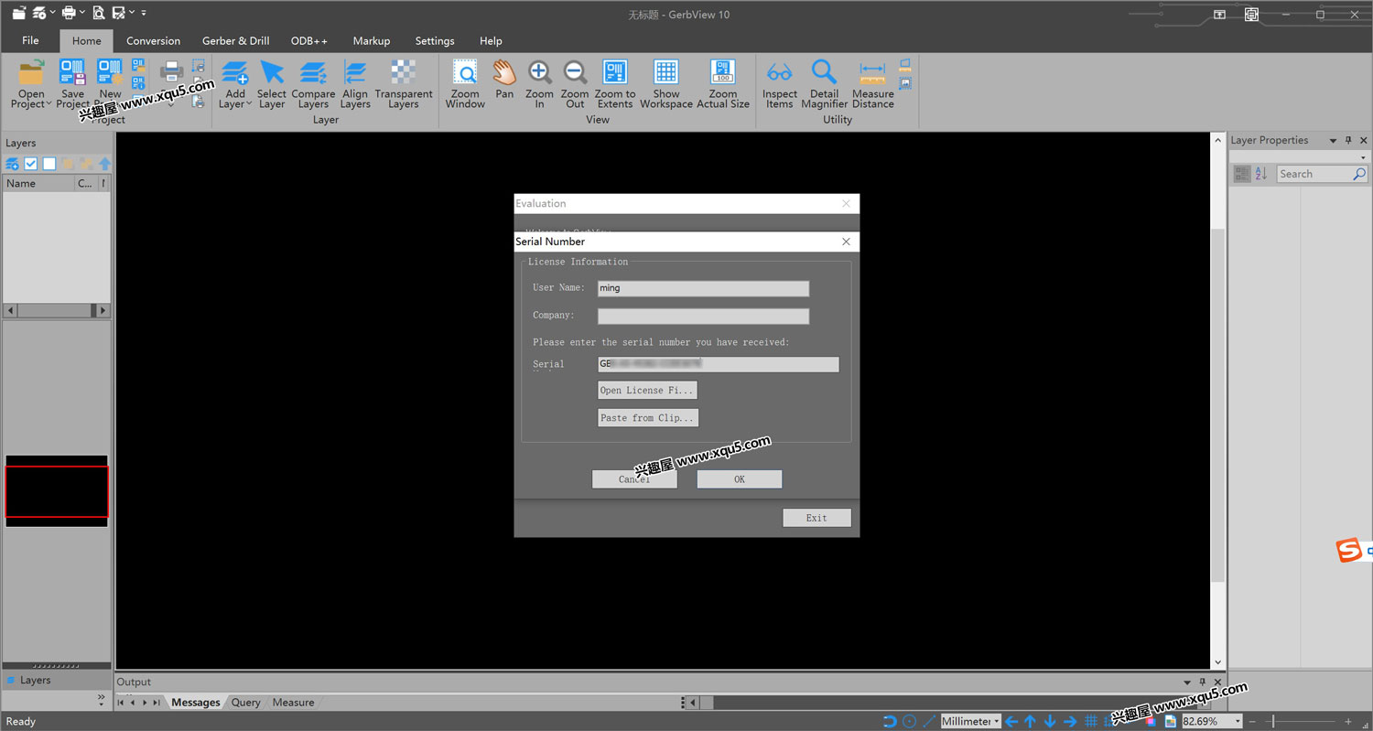Click the zoom slider handle in status bar
The image size is (1373, 731).
tap(1271, 722)
